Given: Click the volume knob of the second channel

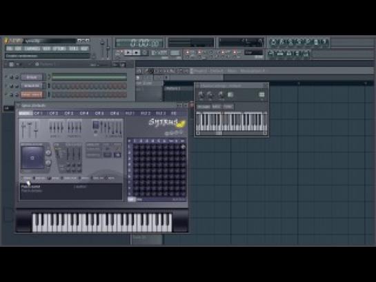Looking at the screenshot, I should (x=17, y=85).
